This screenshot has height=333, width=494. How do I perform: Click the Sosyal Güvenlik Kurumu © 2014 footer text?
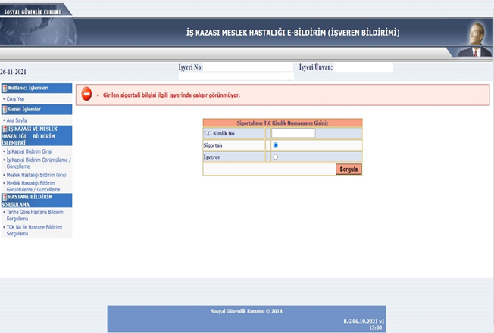click(x=246, y=311)
